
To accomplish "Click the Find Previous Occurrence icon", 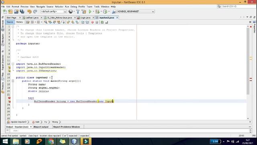I will [50, 22].
